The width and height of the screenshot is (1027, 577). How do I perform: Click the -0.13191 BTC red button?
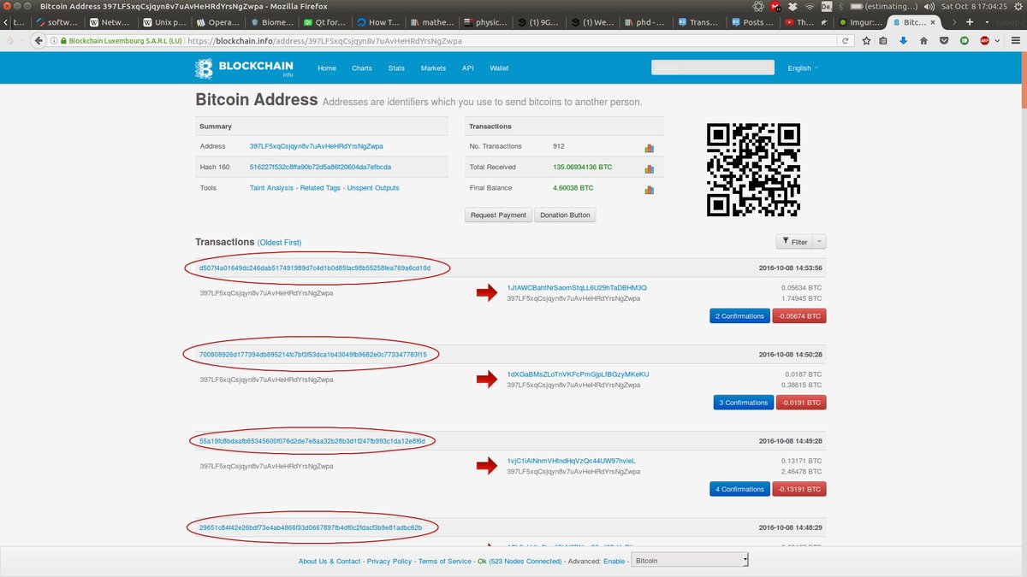799,489
